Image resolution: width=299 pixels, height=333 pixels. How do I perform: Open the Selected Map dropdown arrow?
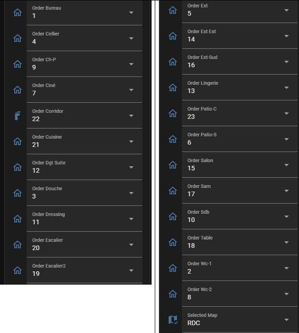point(287,320)
